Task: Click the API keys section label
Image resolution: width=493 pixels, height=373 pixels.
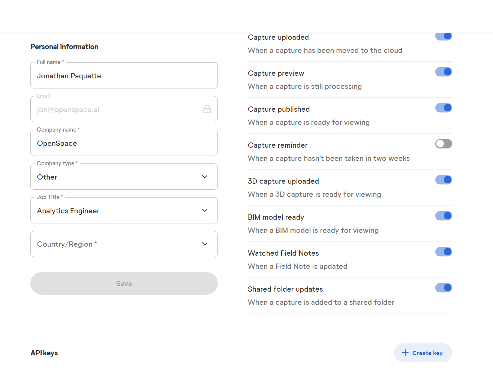Action: [44, 353]
